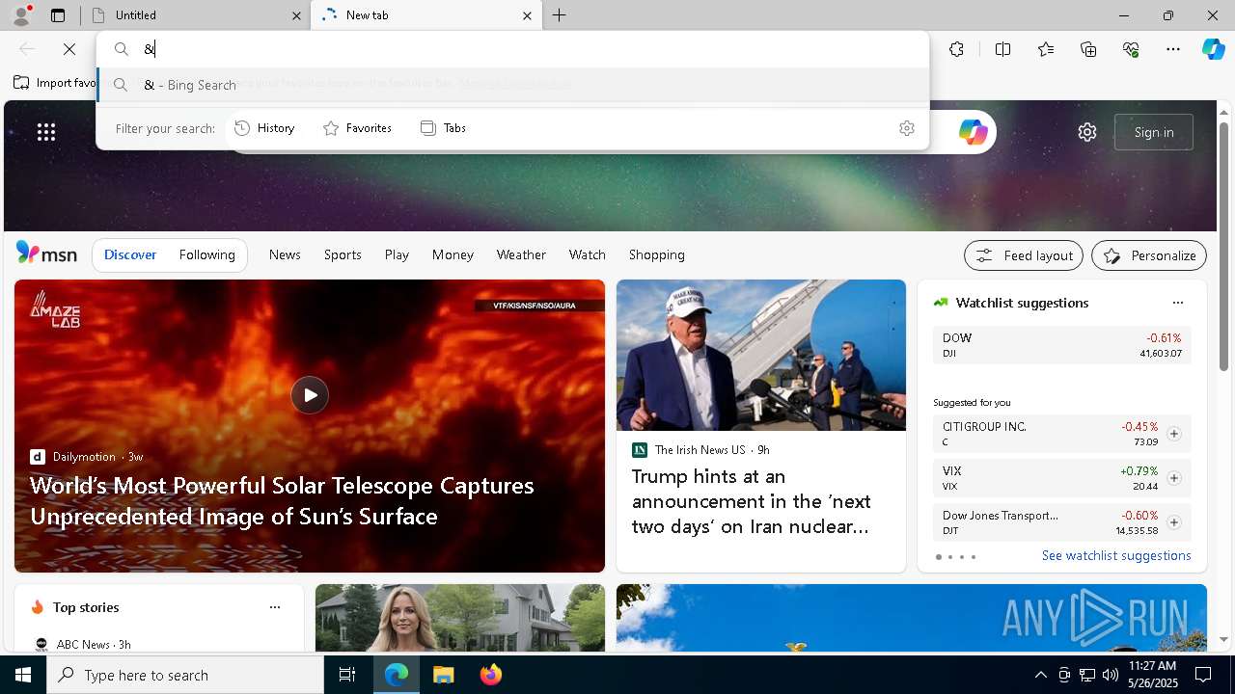Open the browser profile icon
The image size is (1235, 694).
click(21, 15)
